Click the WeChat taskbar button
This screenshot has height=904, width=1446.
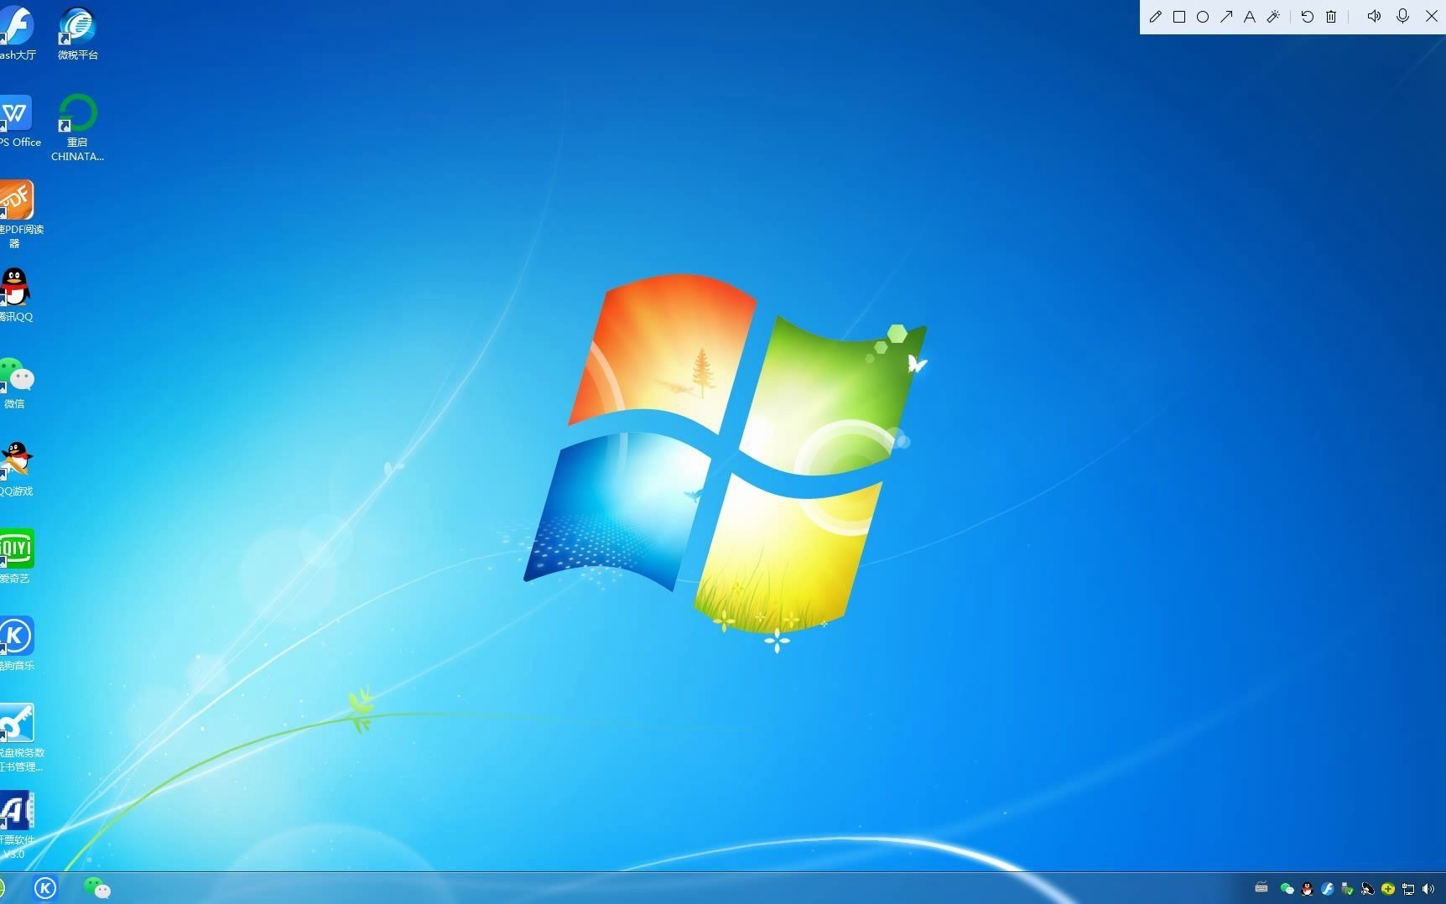(97, 888)
